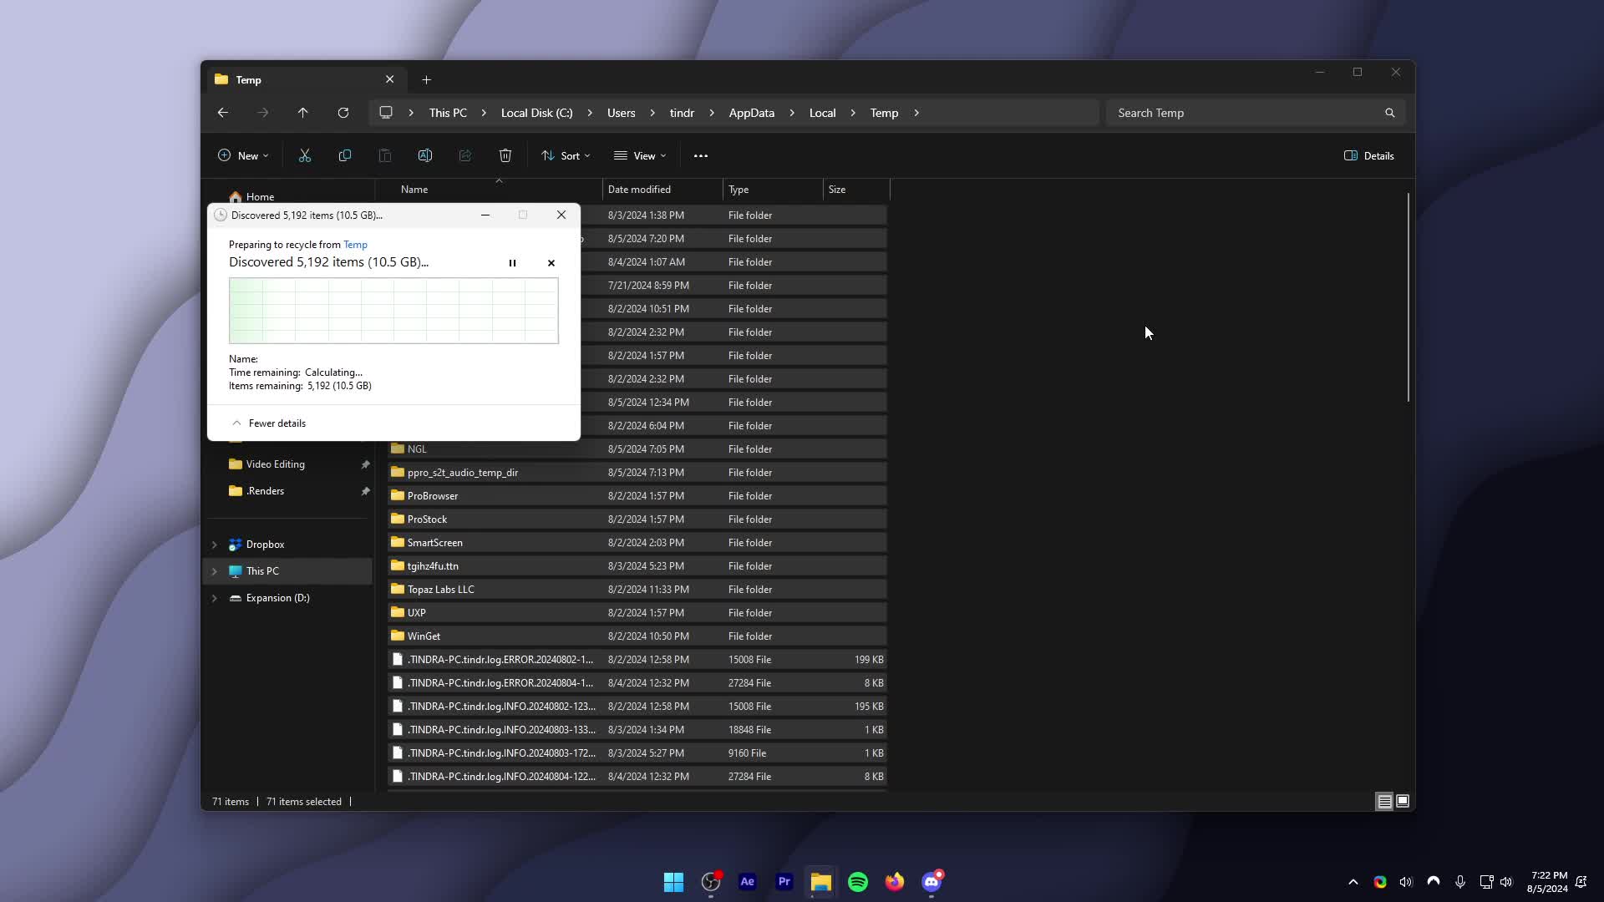The image size is (1604, 902).
Task: Click the Temp link in dialog
Action: [x=355, y=245]
